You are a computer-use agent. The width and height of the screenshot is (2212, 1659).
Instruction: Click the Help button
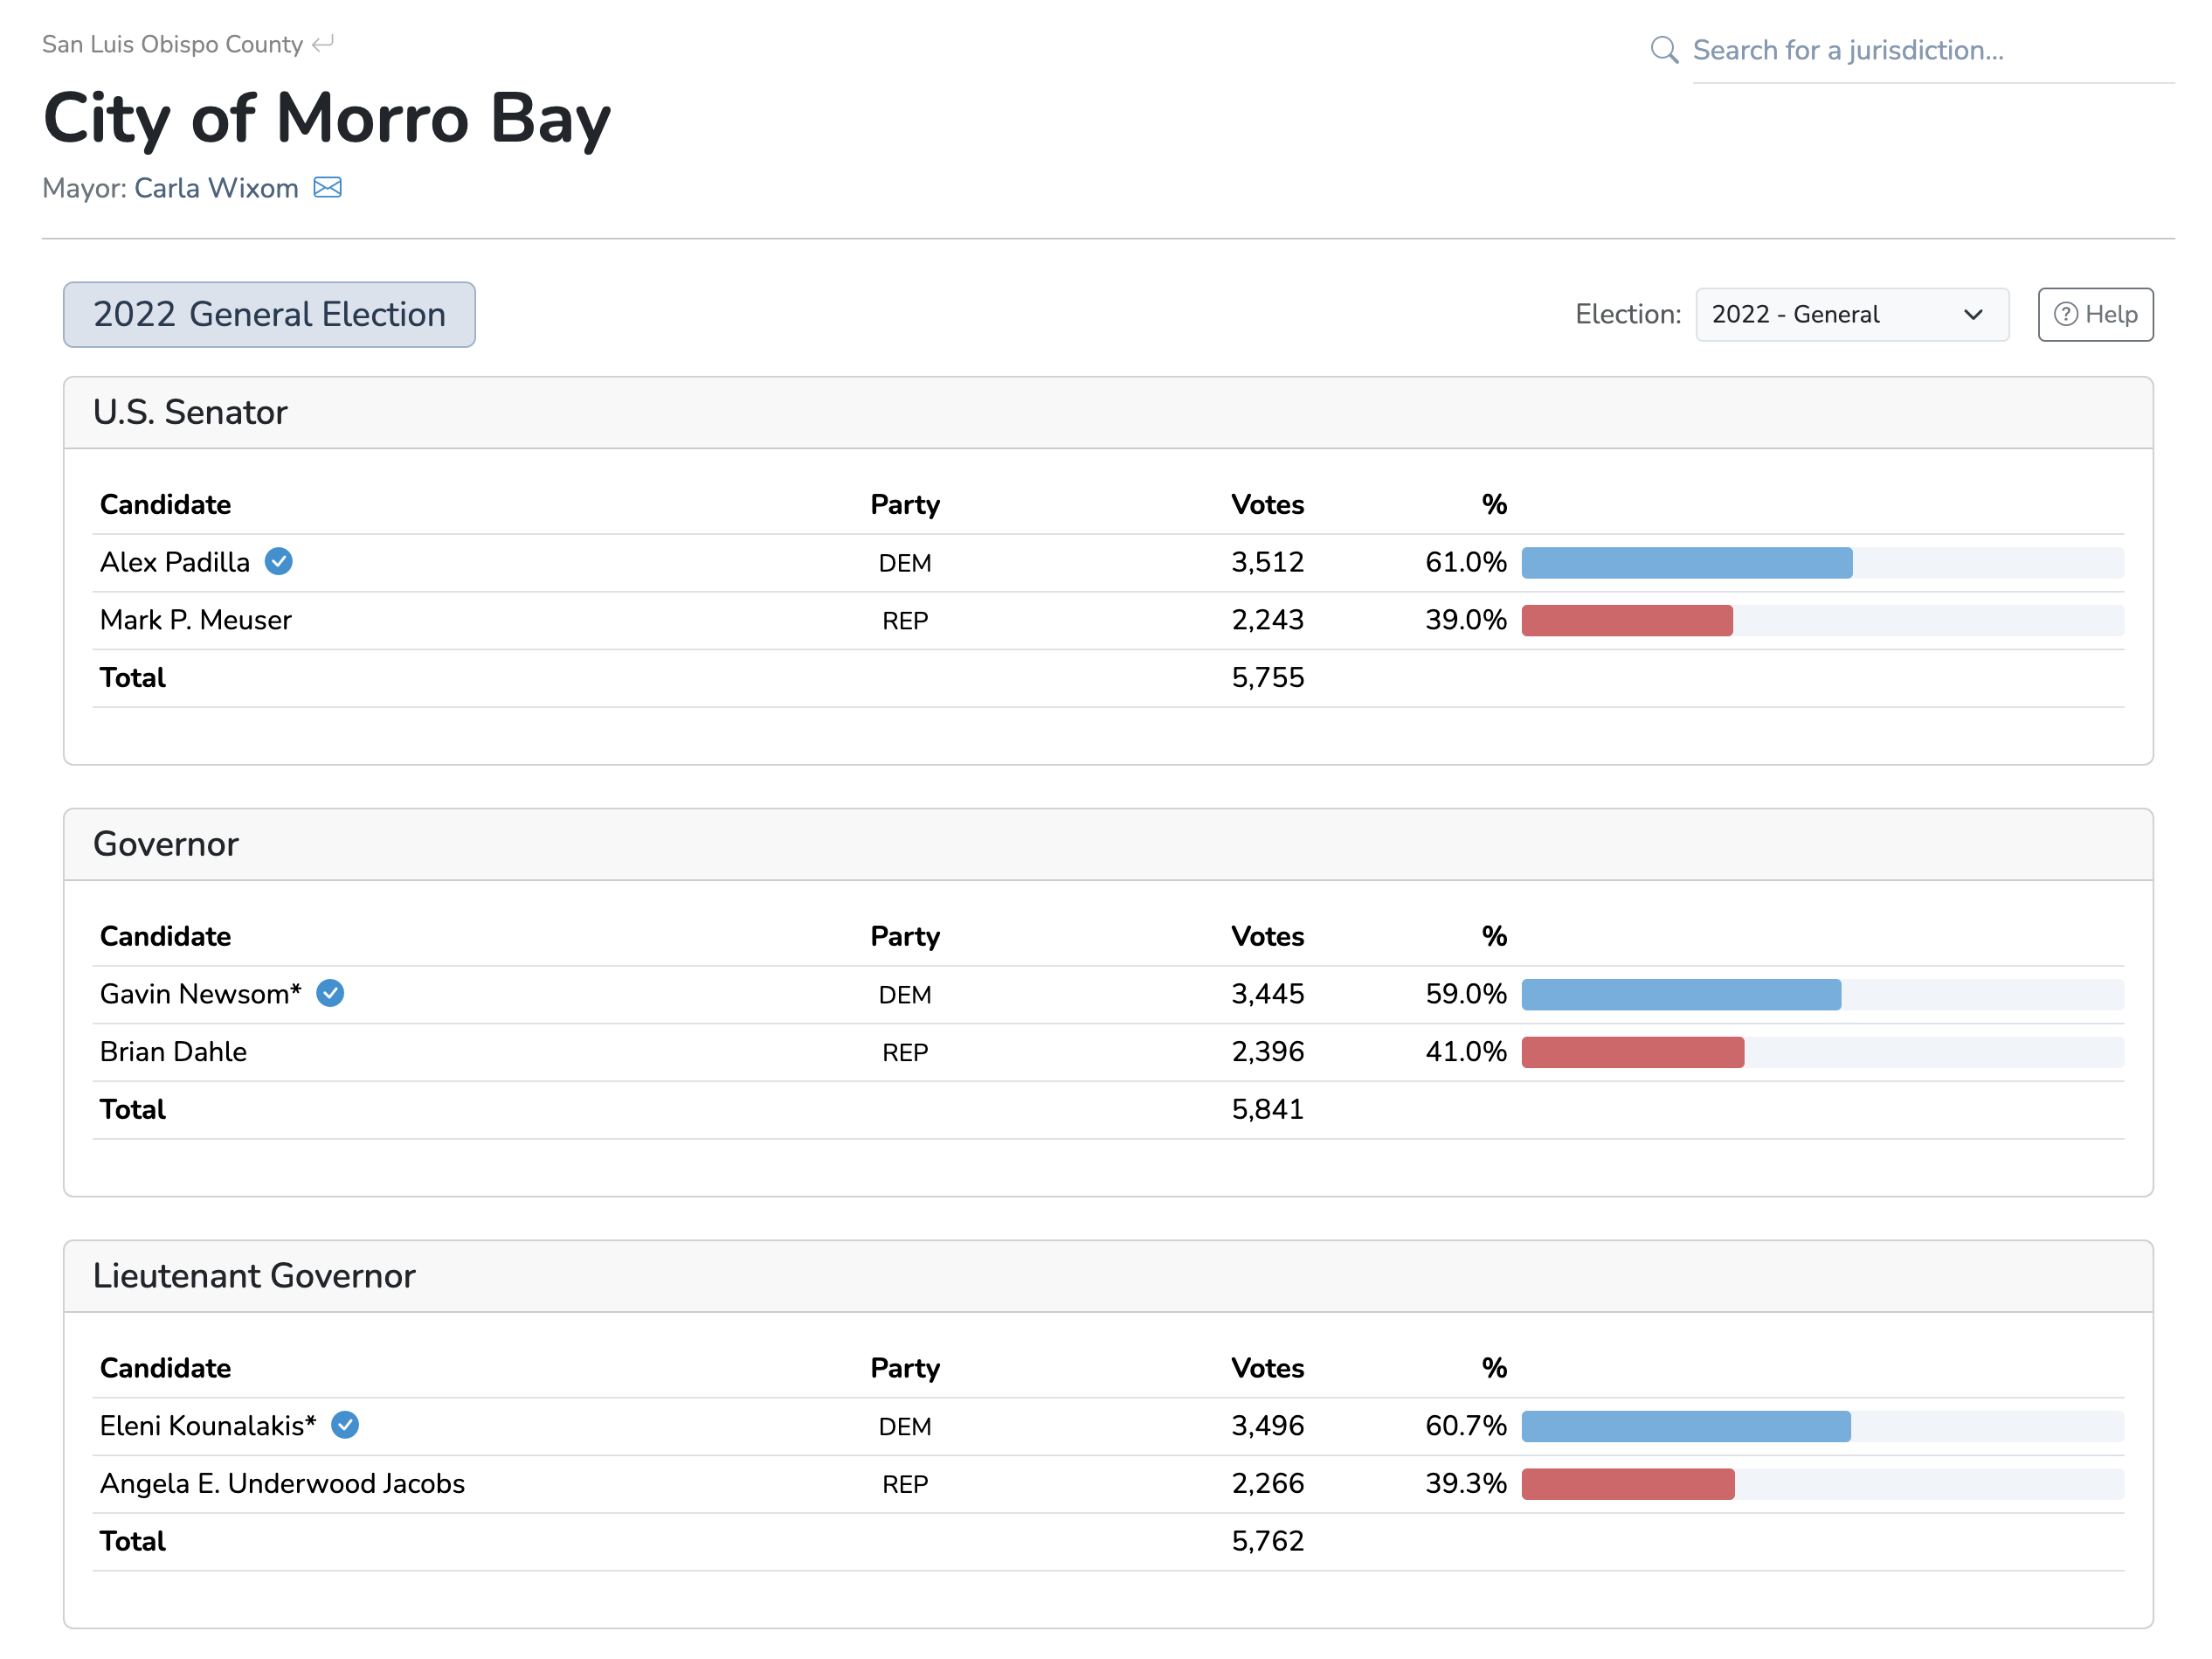tap(2095, 314)
